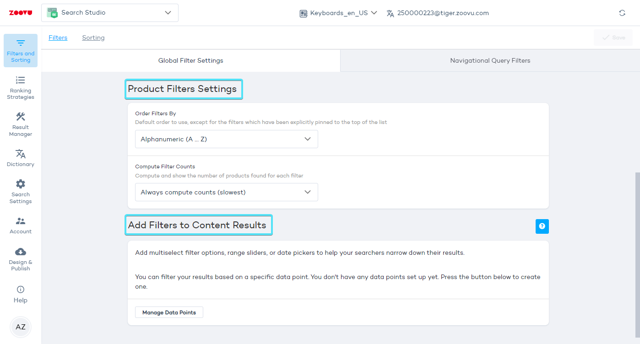
Task: Open the Sorting tab
Action: pyautogui.click(x=93, y=38)
